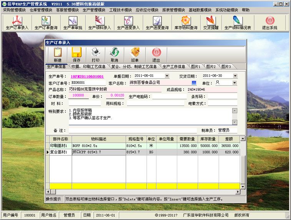Screen dimensions: 291x220
Task: Click the 取消 green arrows icon
Action: click(115, 55)
